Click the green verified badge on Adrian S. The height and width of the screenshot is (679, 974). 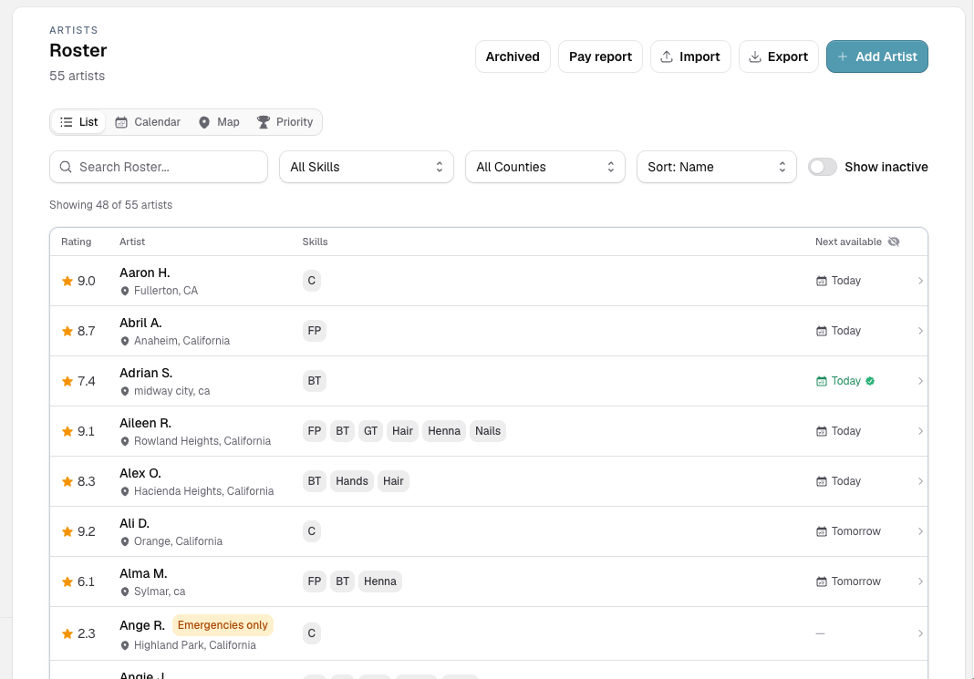pos(870,381)
